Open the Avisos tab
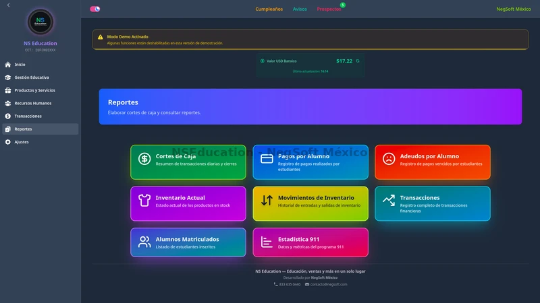The width and height of the screenshot is (540, 303). (300, 9)
